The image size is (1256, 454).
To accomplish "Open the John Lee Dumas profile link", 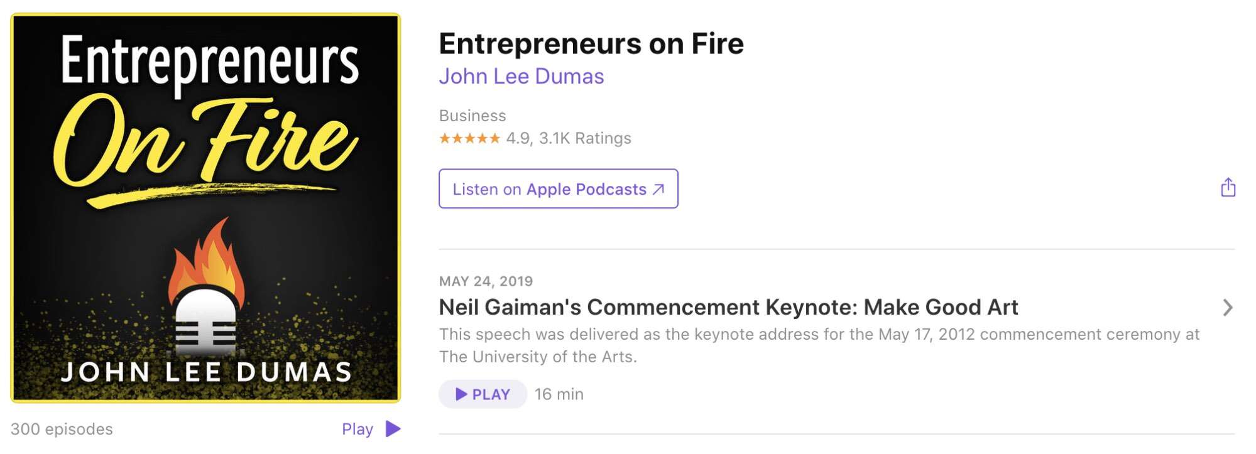I will pyautogui.click(x=522, y=75).
